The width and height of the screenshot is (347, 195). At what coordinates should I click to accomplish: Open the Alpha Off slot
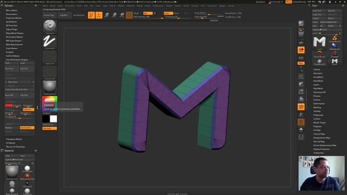pos(49,57)
